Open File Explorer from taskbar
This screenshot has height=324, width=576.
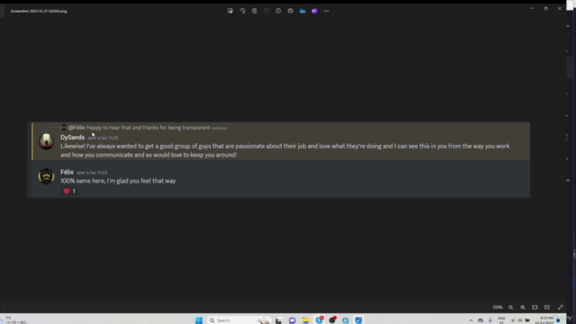point(306,320)
